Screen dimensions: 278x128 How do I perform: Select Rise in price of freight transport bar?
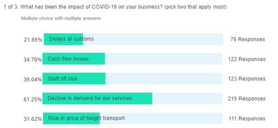pyautogui.click(x=133, y=118)
